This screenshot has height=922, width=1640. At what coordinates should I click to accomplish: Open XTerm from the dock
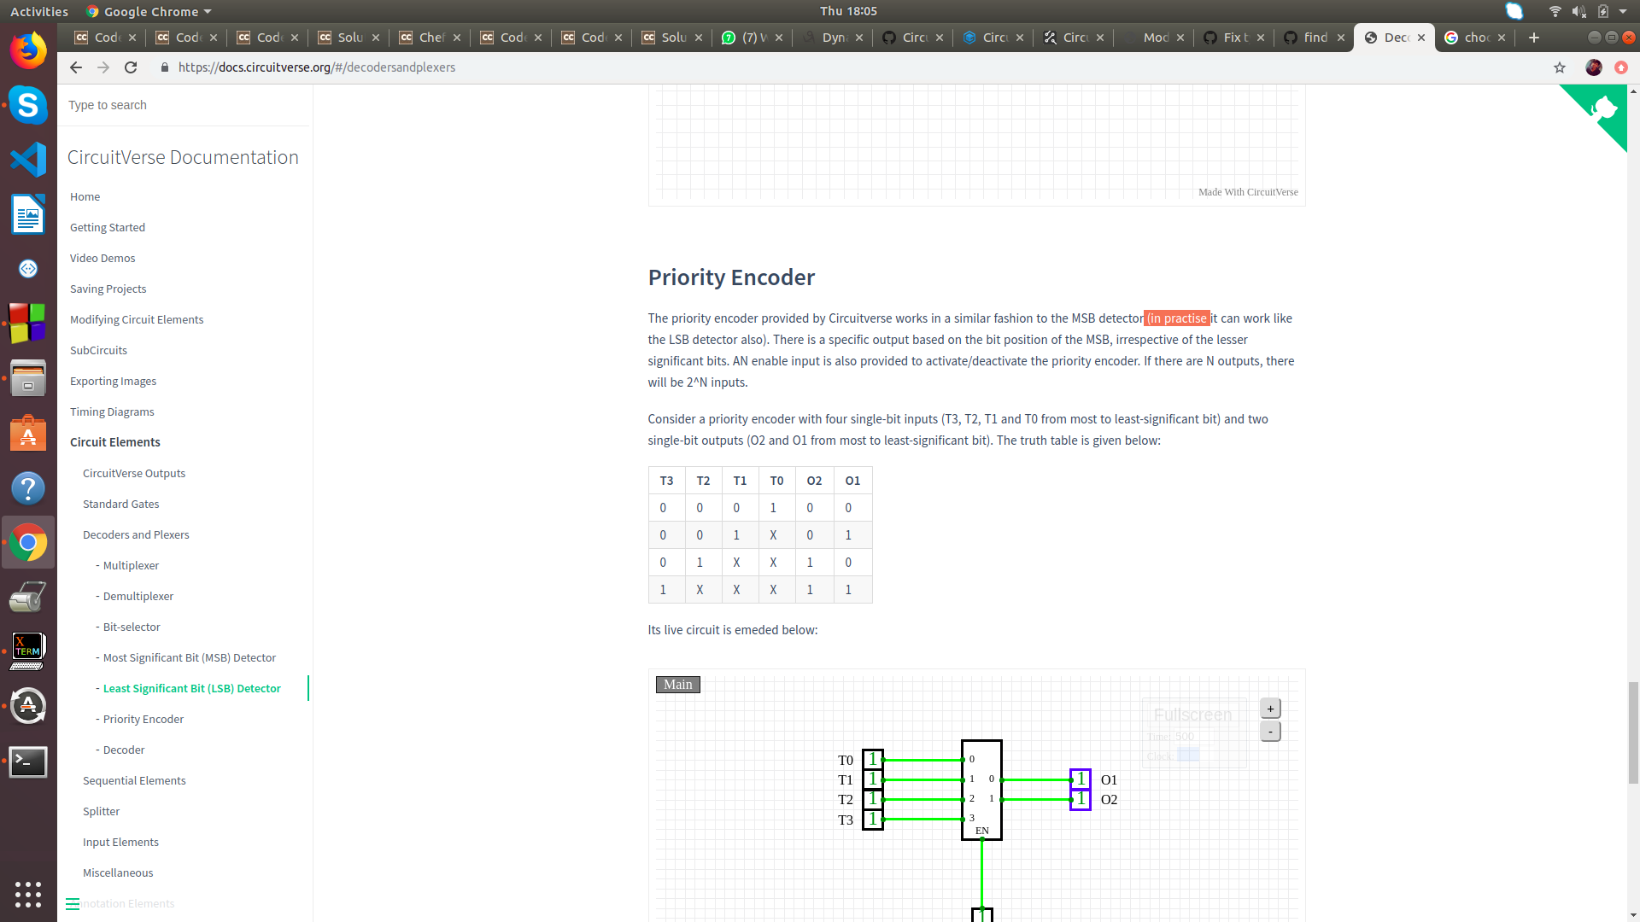28,651
